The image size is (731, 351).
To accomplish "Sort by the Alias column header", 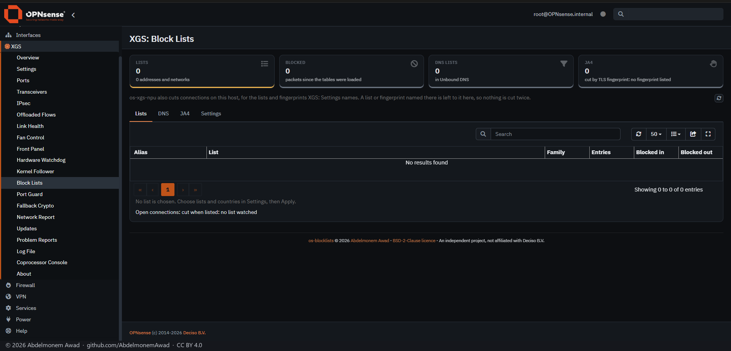I will point(168,152).
